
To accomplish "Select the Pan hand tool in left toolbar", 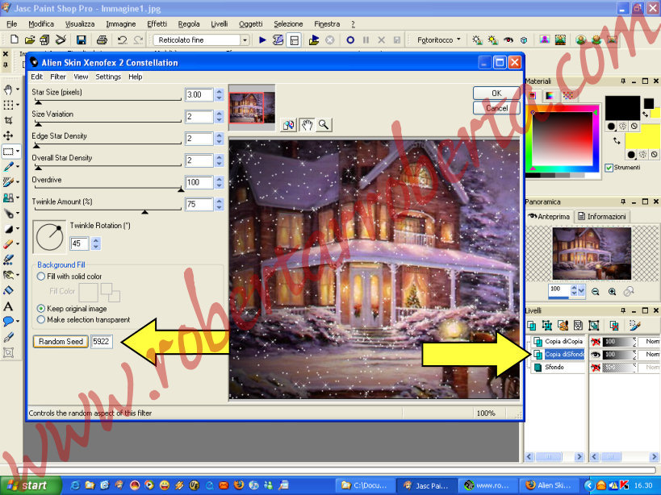I will [x=8, y=89].
